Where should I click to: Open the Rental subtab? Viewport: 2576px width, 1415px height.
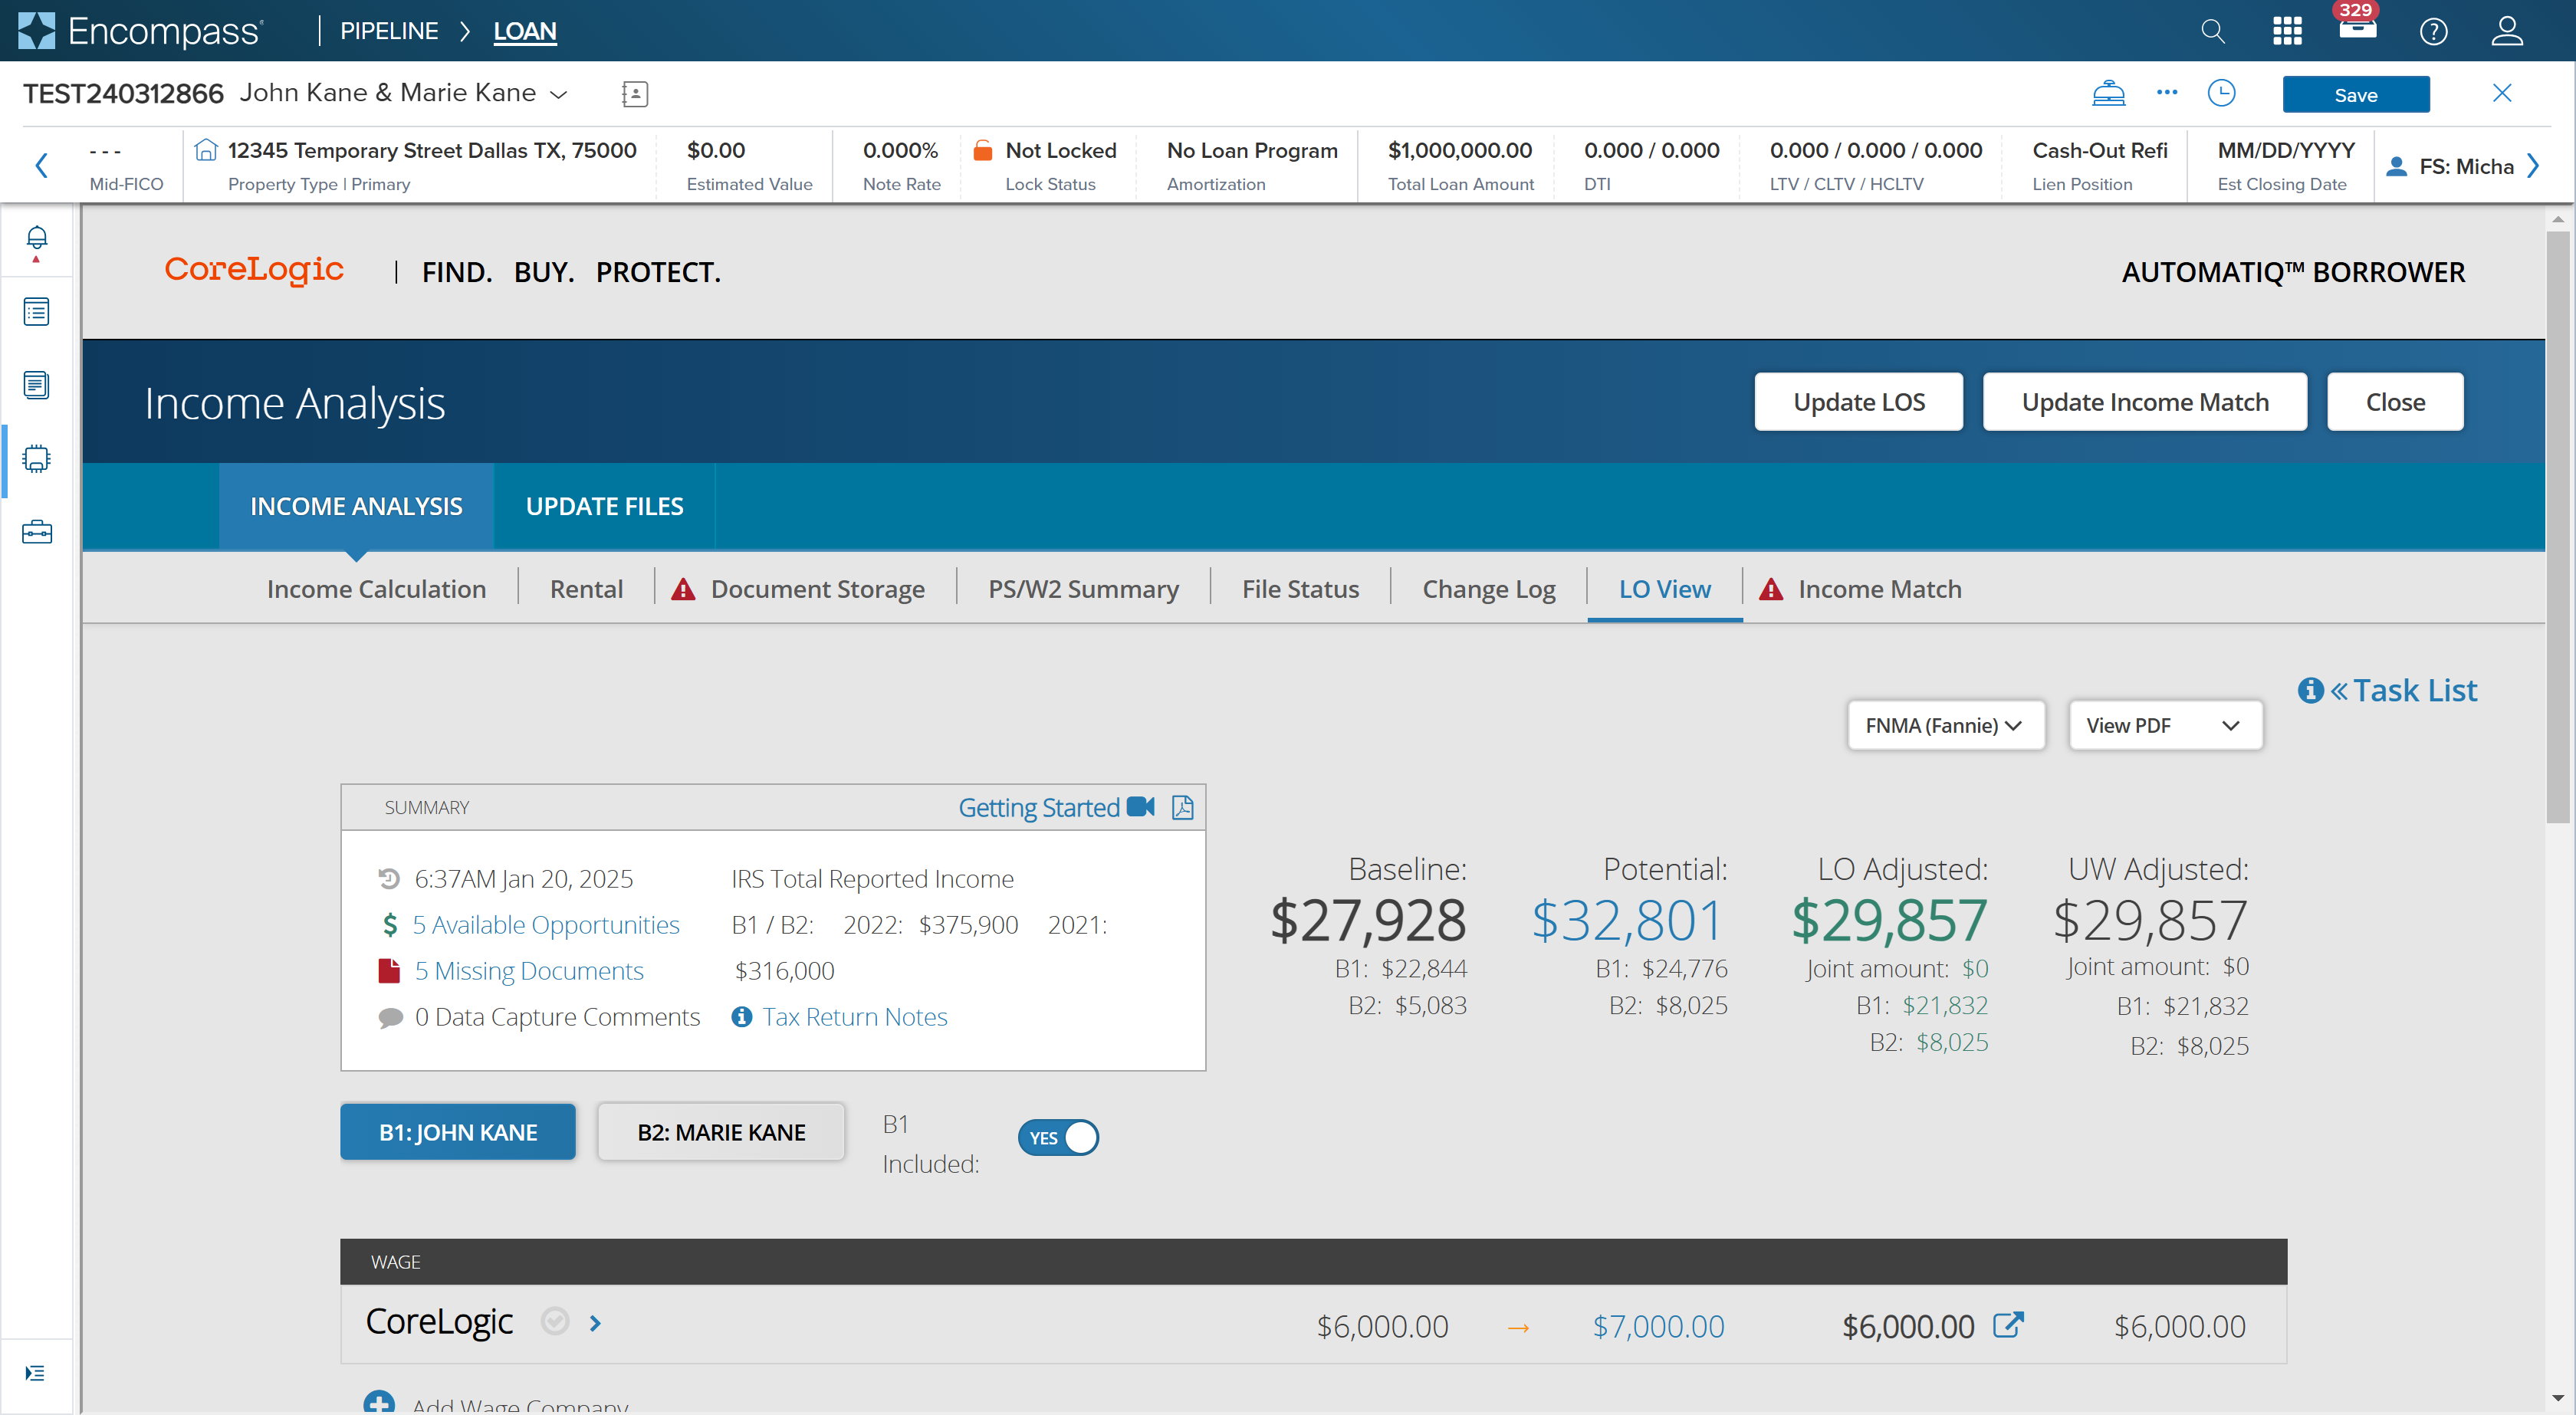tap(586, 589)
